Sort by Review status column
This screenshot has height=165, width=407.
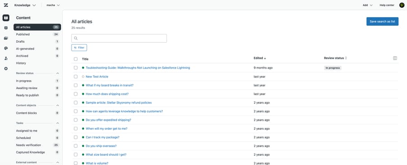tap(336, 58)
